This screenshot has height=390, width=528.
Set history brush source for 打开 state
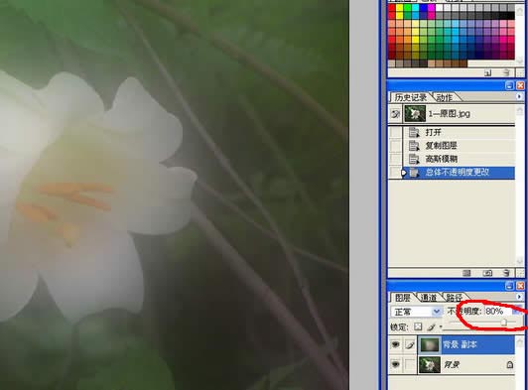pyautogui.click(x=395, y=132)
